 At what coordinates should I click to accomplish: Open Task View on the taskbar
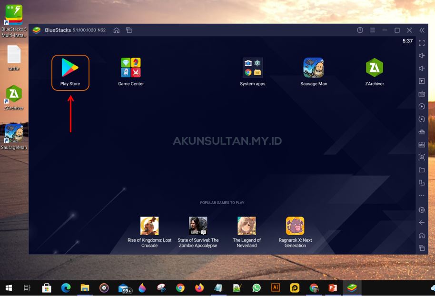tap(27, 288)
